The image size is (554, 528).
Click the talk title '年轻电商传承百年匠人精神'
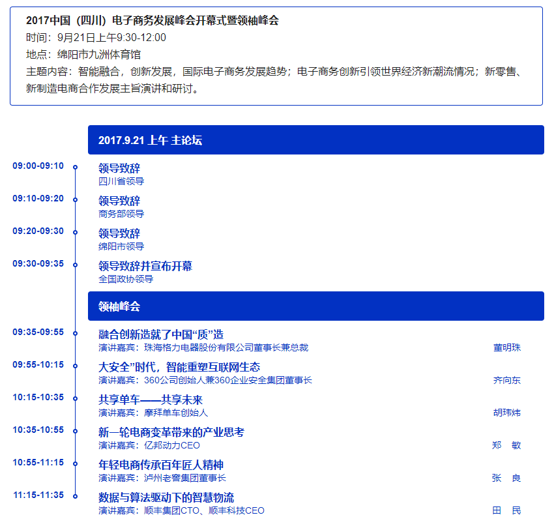click(x=161, y=464)
